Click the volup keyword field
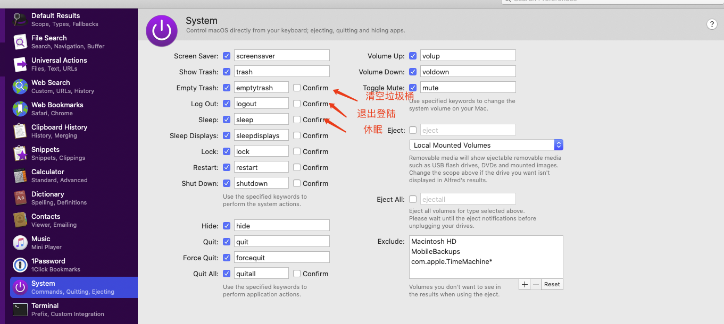 (x=468, y=56)
